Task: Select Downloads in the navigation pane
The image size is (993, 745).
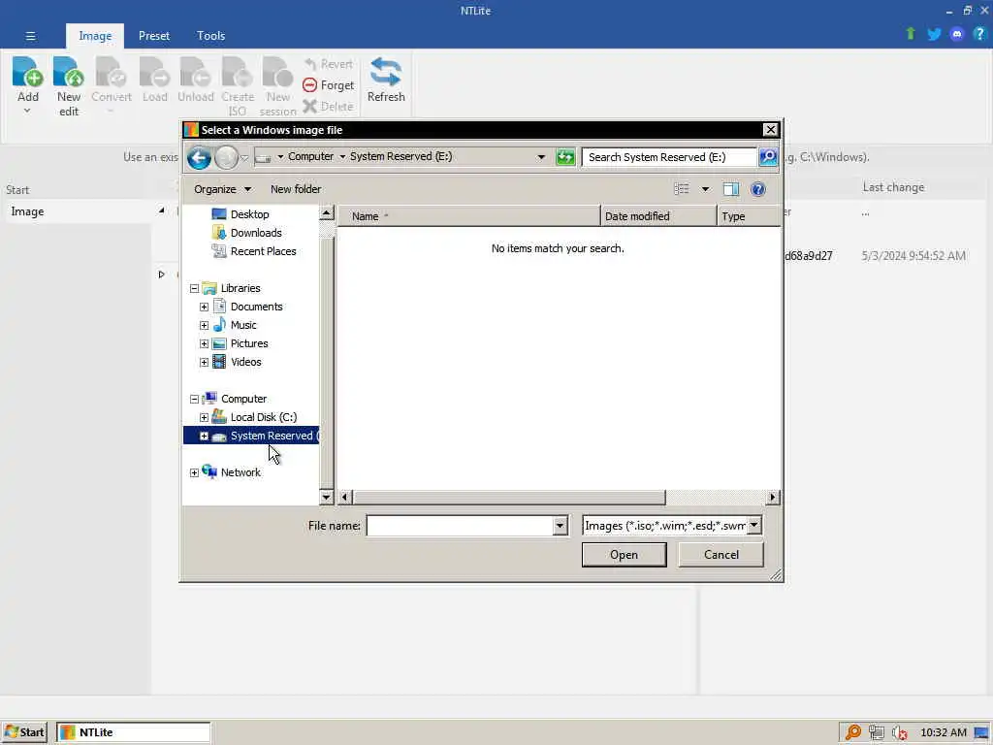Action: pyautogui.click(x=256, y=233)
